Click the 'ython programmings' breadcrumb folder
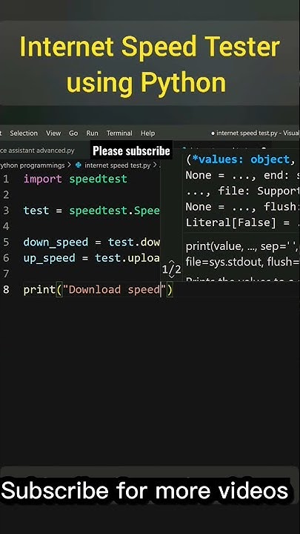This screenshot has width=300, height=534. [33, 165]
